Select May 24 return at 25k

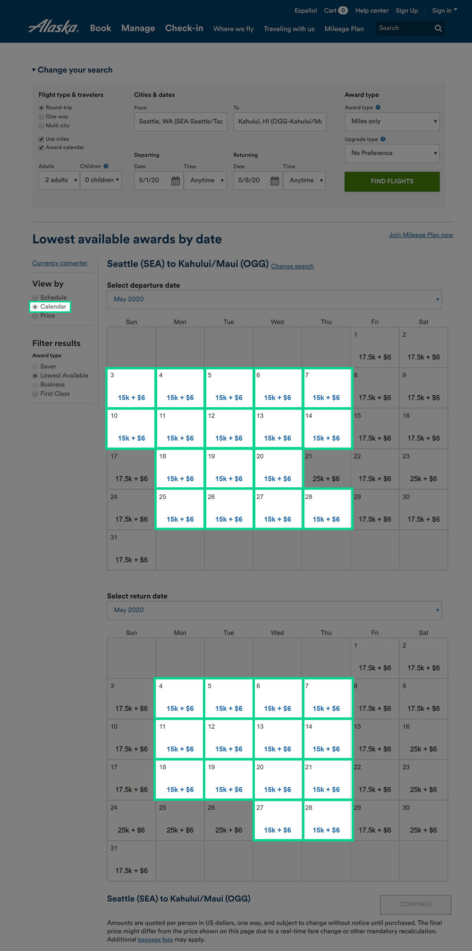click(x=131, y=820)
